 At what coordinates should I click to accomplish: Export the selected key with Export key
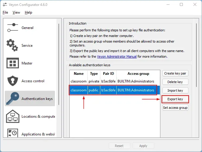175,99
